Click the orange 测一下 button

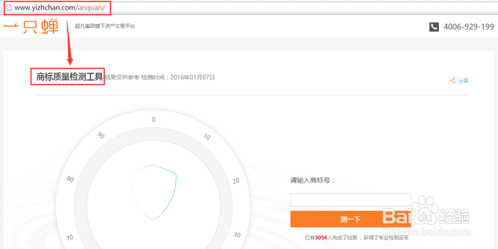click(x=351, y=219)
